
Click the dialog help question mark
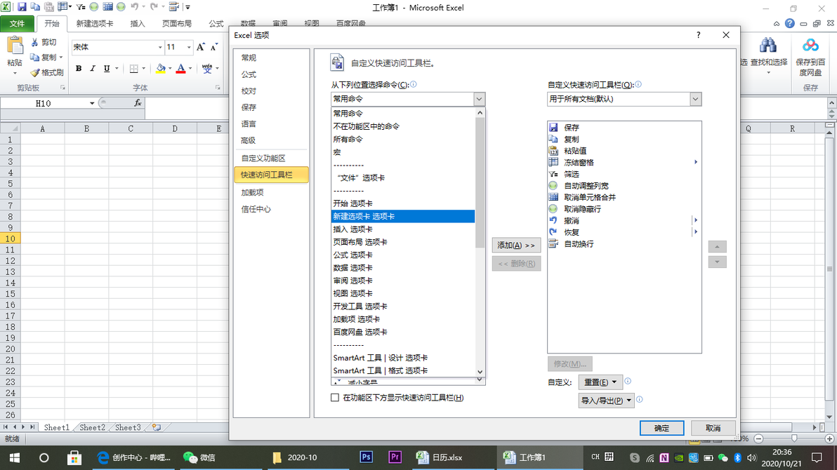698,35
